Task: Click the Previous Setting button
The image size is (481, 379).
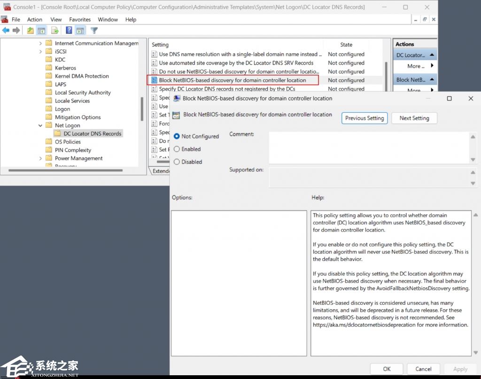Action: click(365, 118)
